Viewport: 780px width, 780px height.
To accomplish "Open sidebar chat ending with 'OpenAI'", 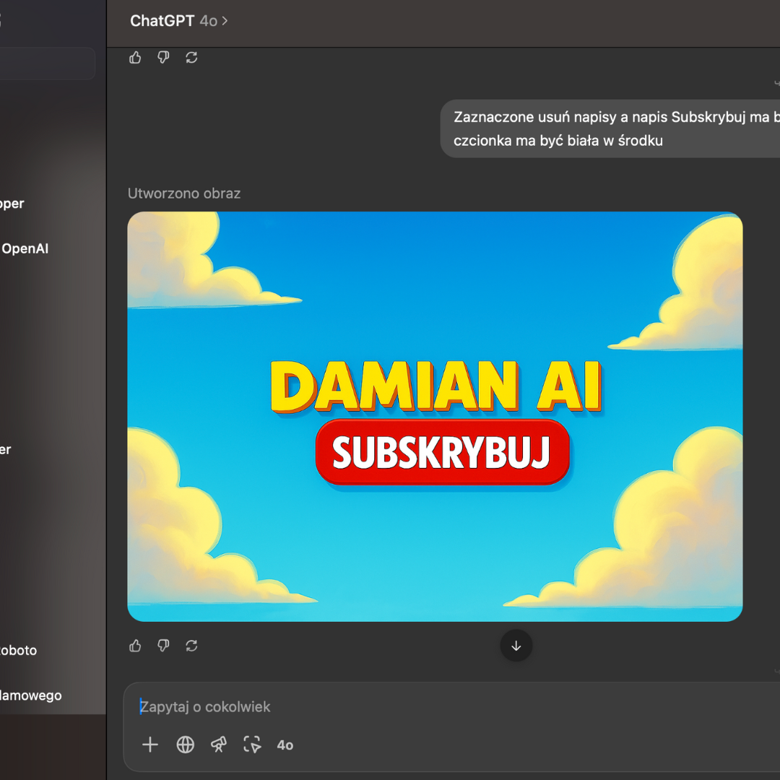I will [x=25, y=249].
